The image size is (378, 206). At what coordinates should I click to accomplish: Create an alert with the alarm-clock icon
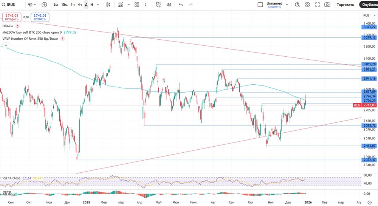(x=158, y=5)
